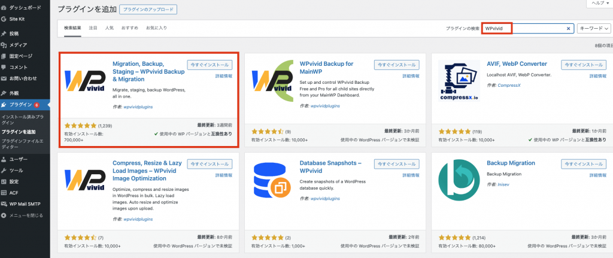Open インストール済みプラグイン in the sidebar
This screenshot has width=613, height=258.
(x=23, y=119)
